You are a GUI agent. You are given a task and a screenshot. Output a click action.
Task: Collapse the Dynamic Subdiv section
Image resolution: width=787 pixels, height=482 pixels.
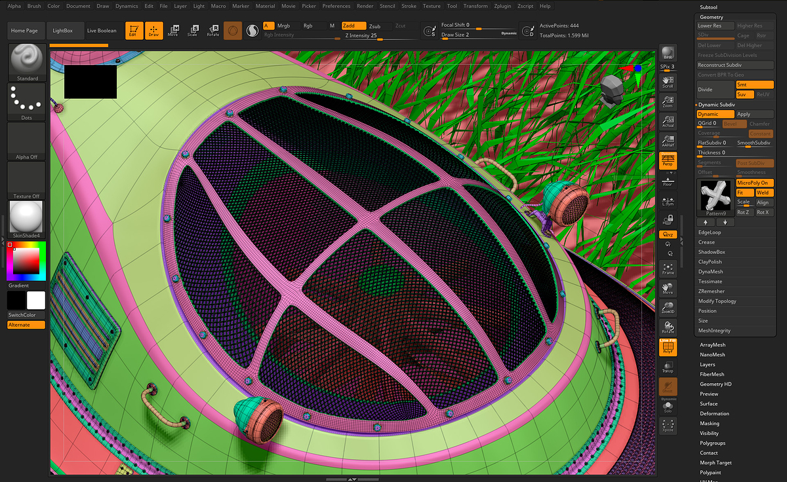pos(716,105)
